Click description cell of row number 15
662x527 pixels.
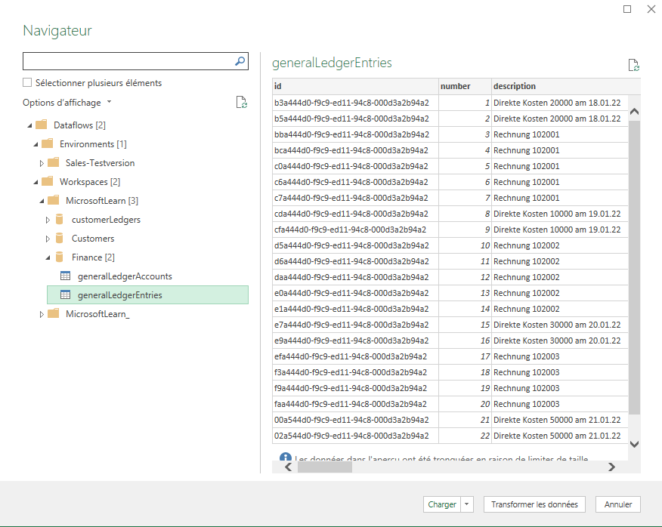(559, 325)
